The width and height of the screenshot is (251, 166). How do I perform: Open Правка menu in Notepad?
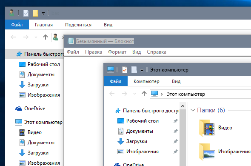click(94, 52)
